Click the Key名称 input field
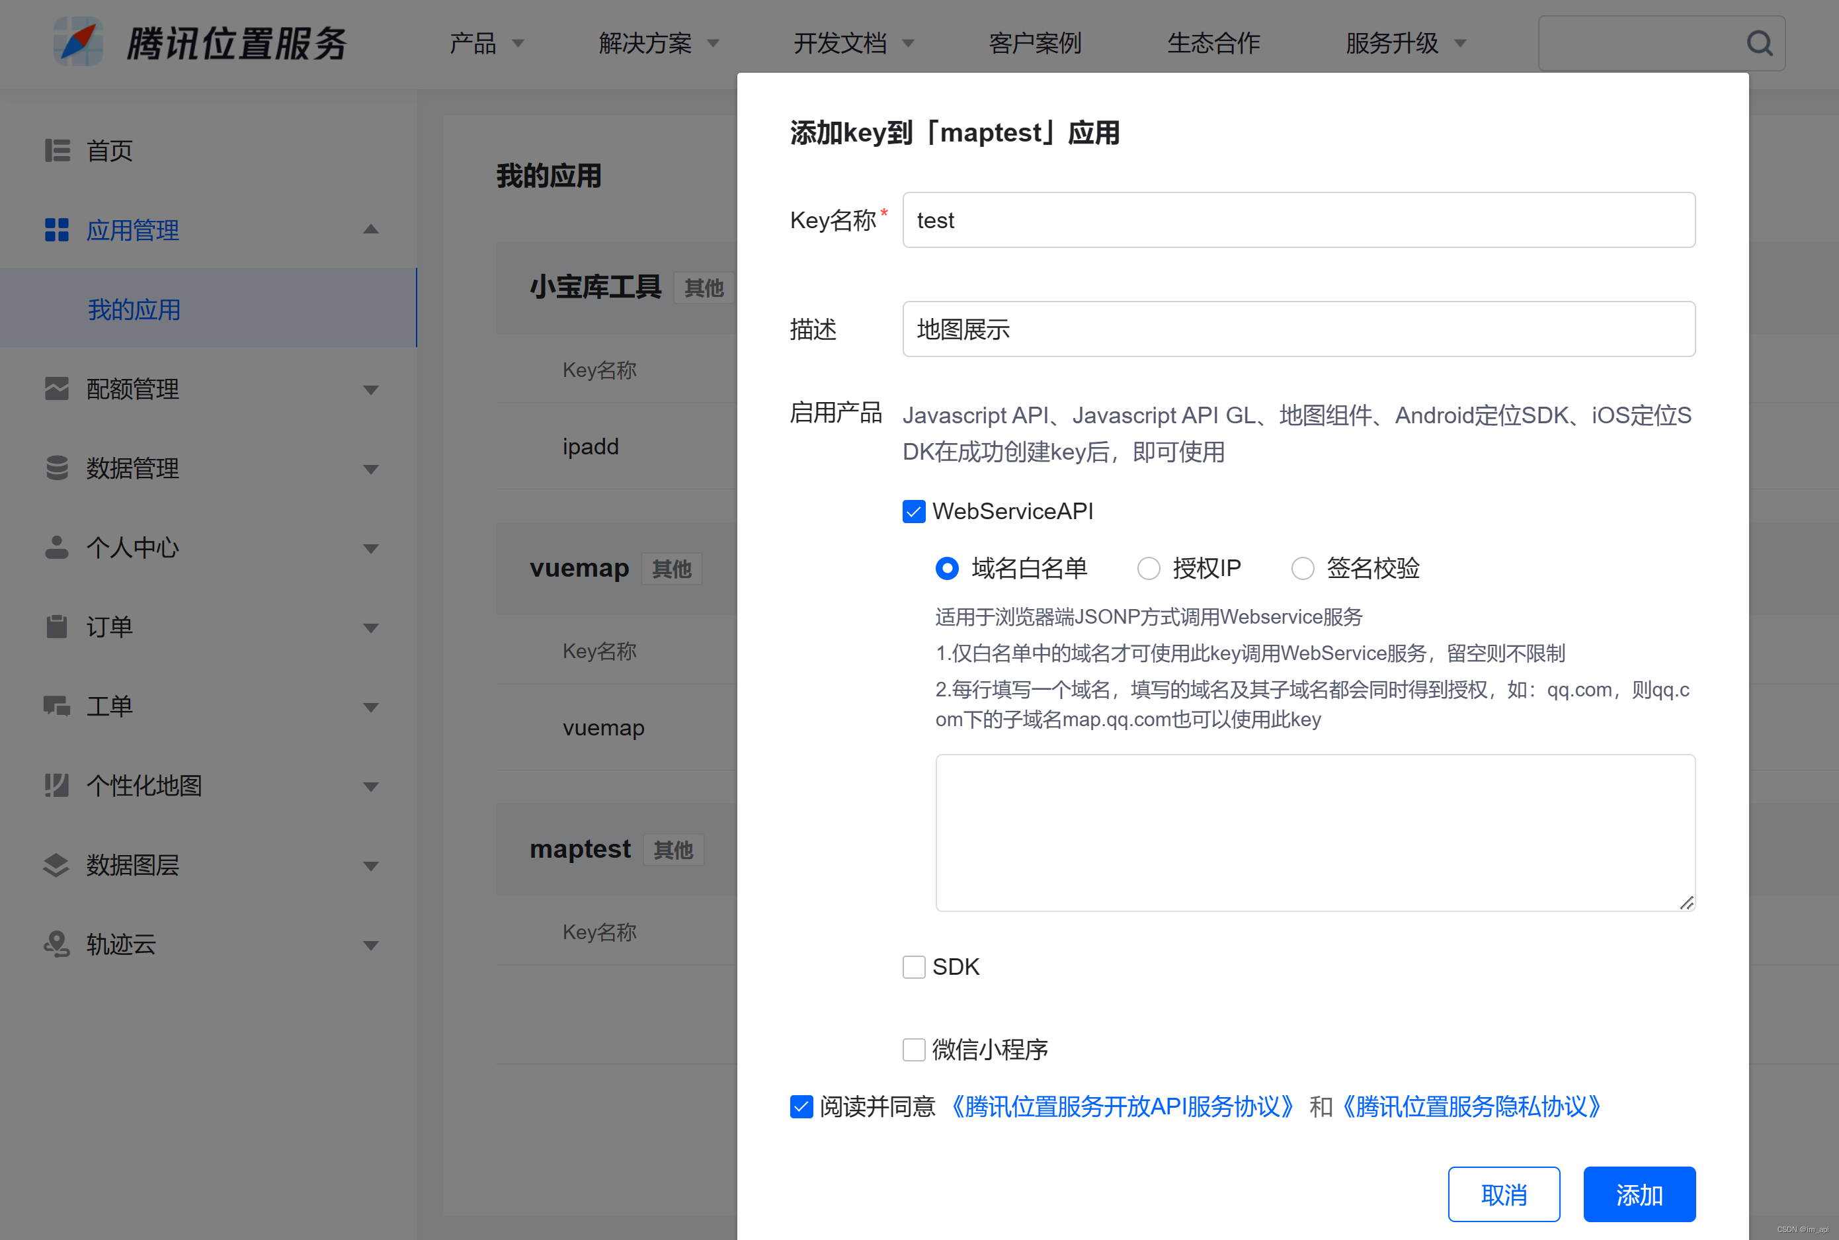 1298,220
